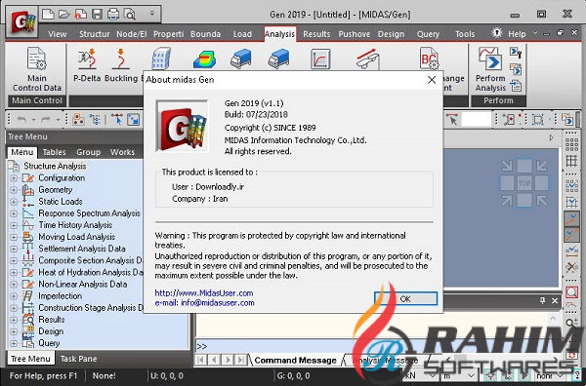Open the http://www.MidasUser.com link
The image size is (586, 386).
pos(204,293)
